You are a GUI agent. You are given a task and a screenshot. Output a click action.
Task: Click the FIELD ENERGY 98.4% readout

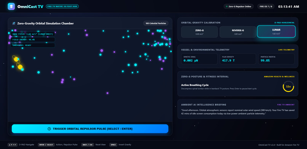(33, 40)
